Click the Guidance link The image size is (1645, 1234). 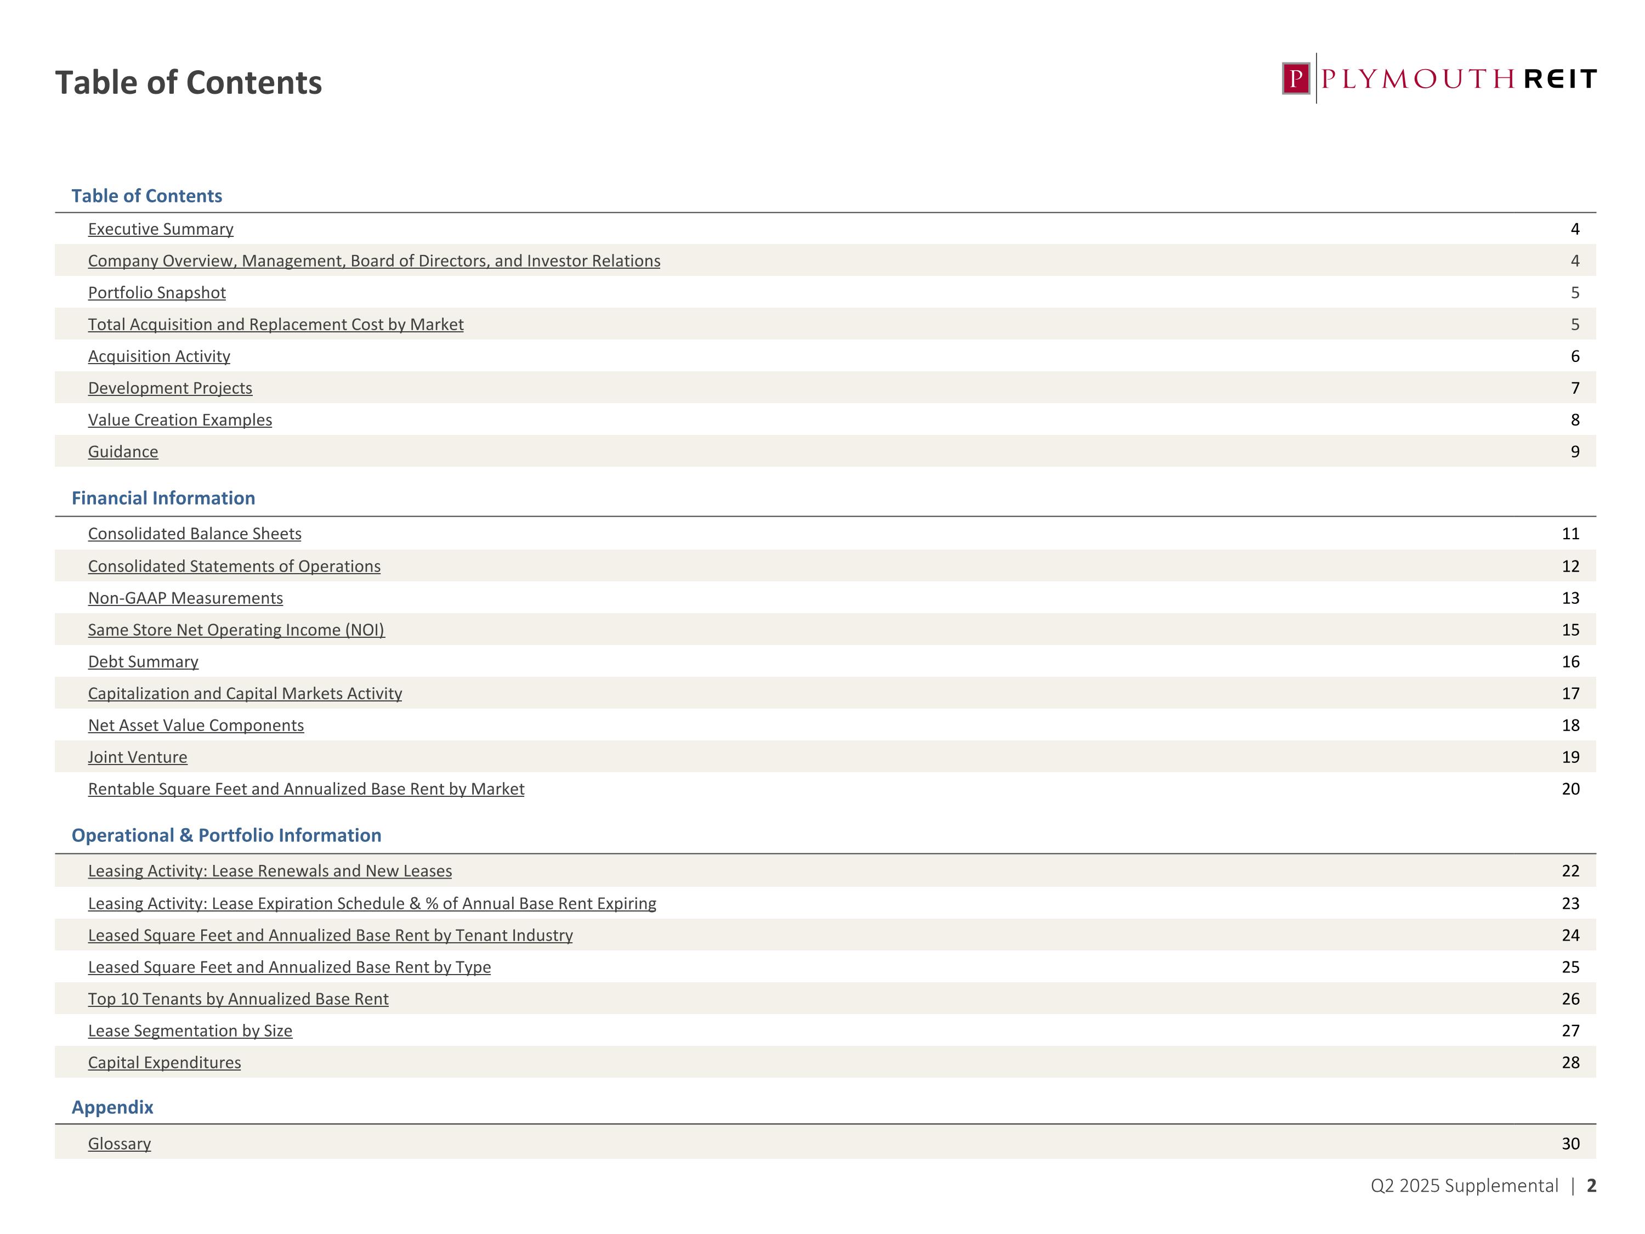click(123, 452)
